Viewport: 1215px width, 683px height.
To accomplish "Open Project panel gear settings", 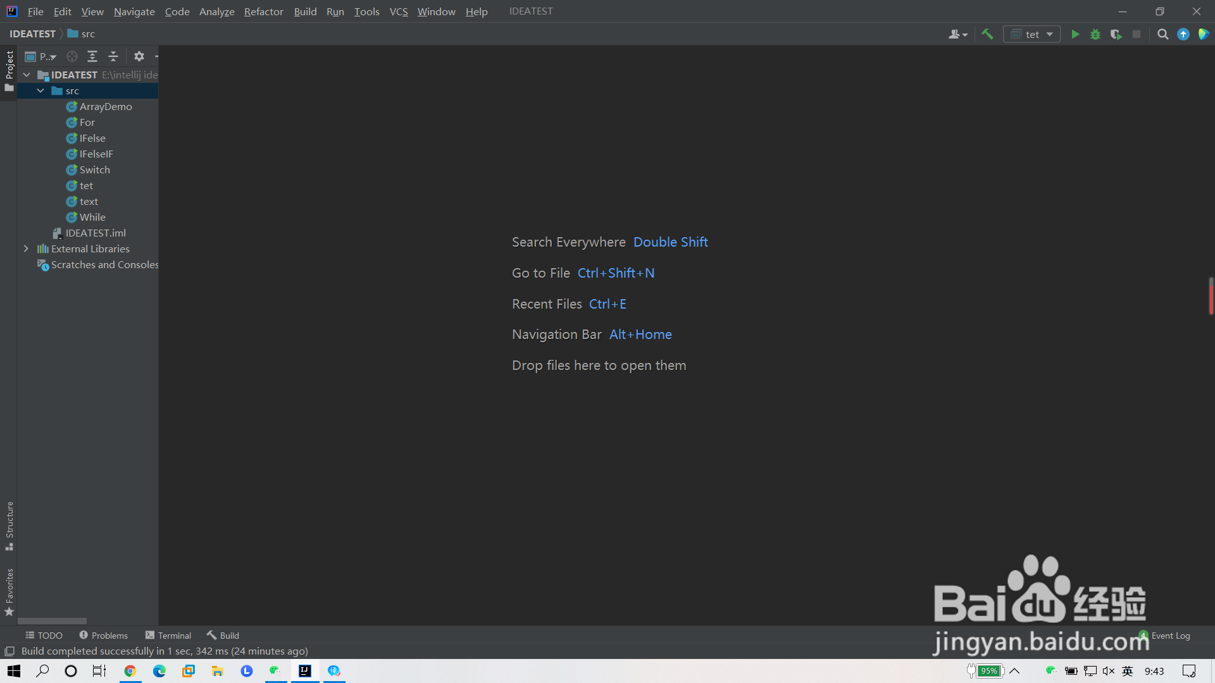I will point(139,56).
